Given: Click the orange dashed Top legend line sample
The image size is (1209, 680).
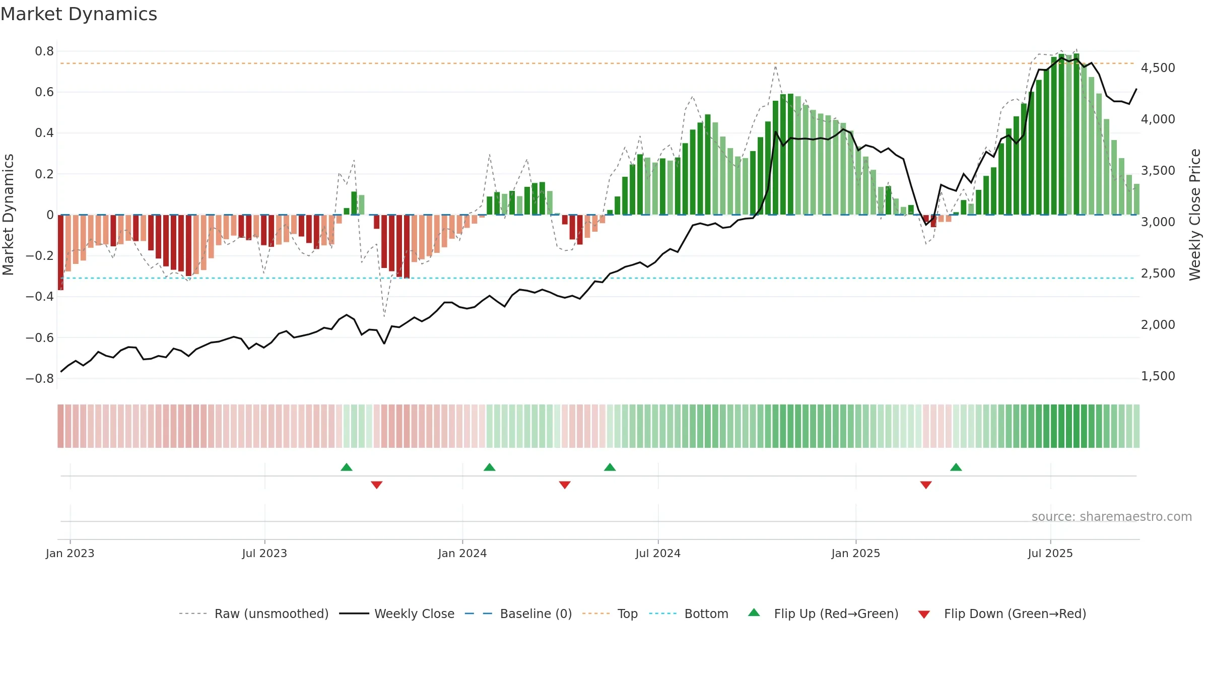Looking at the screenshot, I should click(x=596, y=614).
